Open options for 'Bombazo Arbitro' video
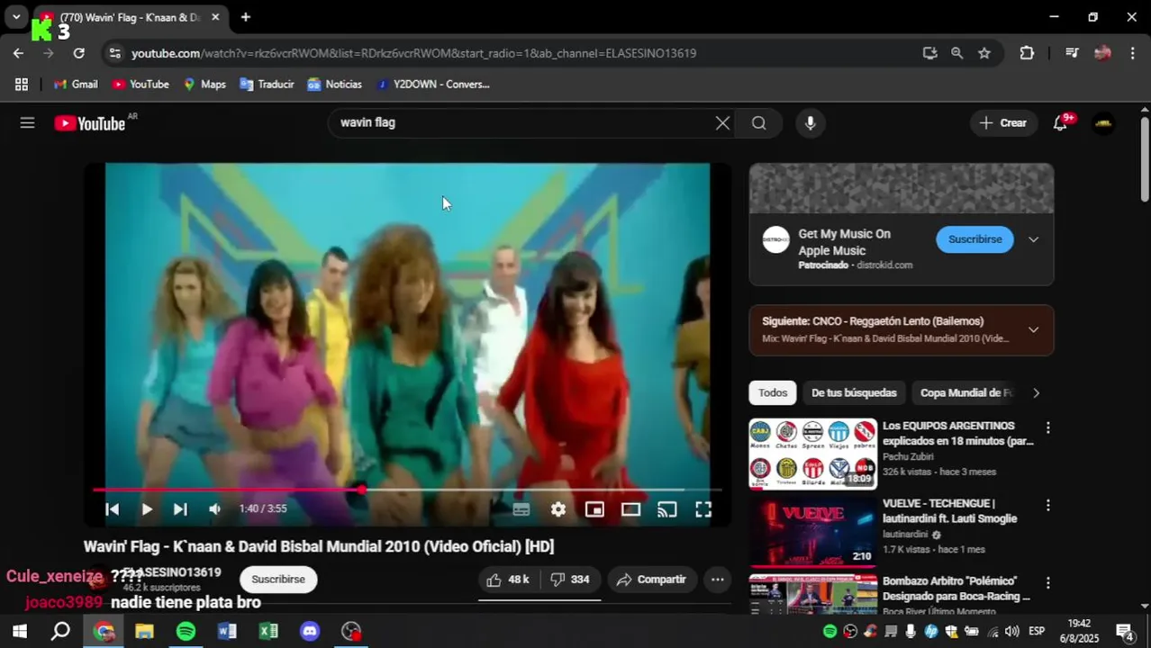1151x648 pixels. pos(1047,583)
